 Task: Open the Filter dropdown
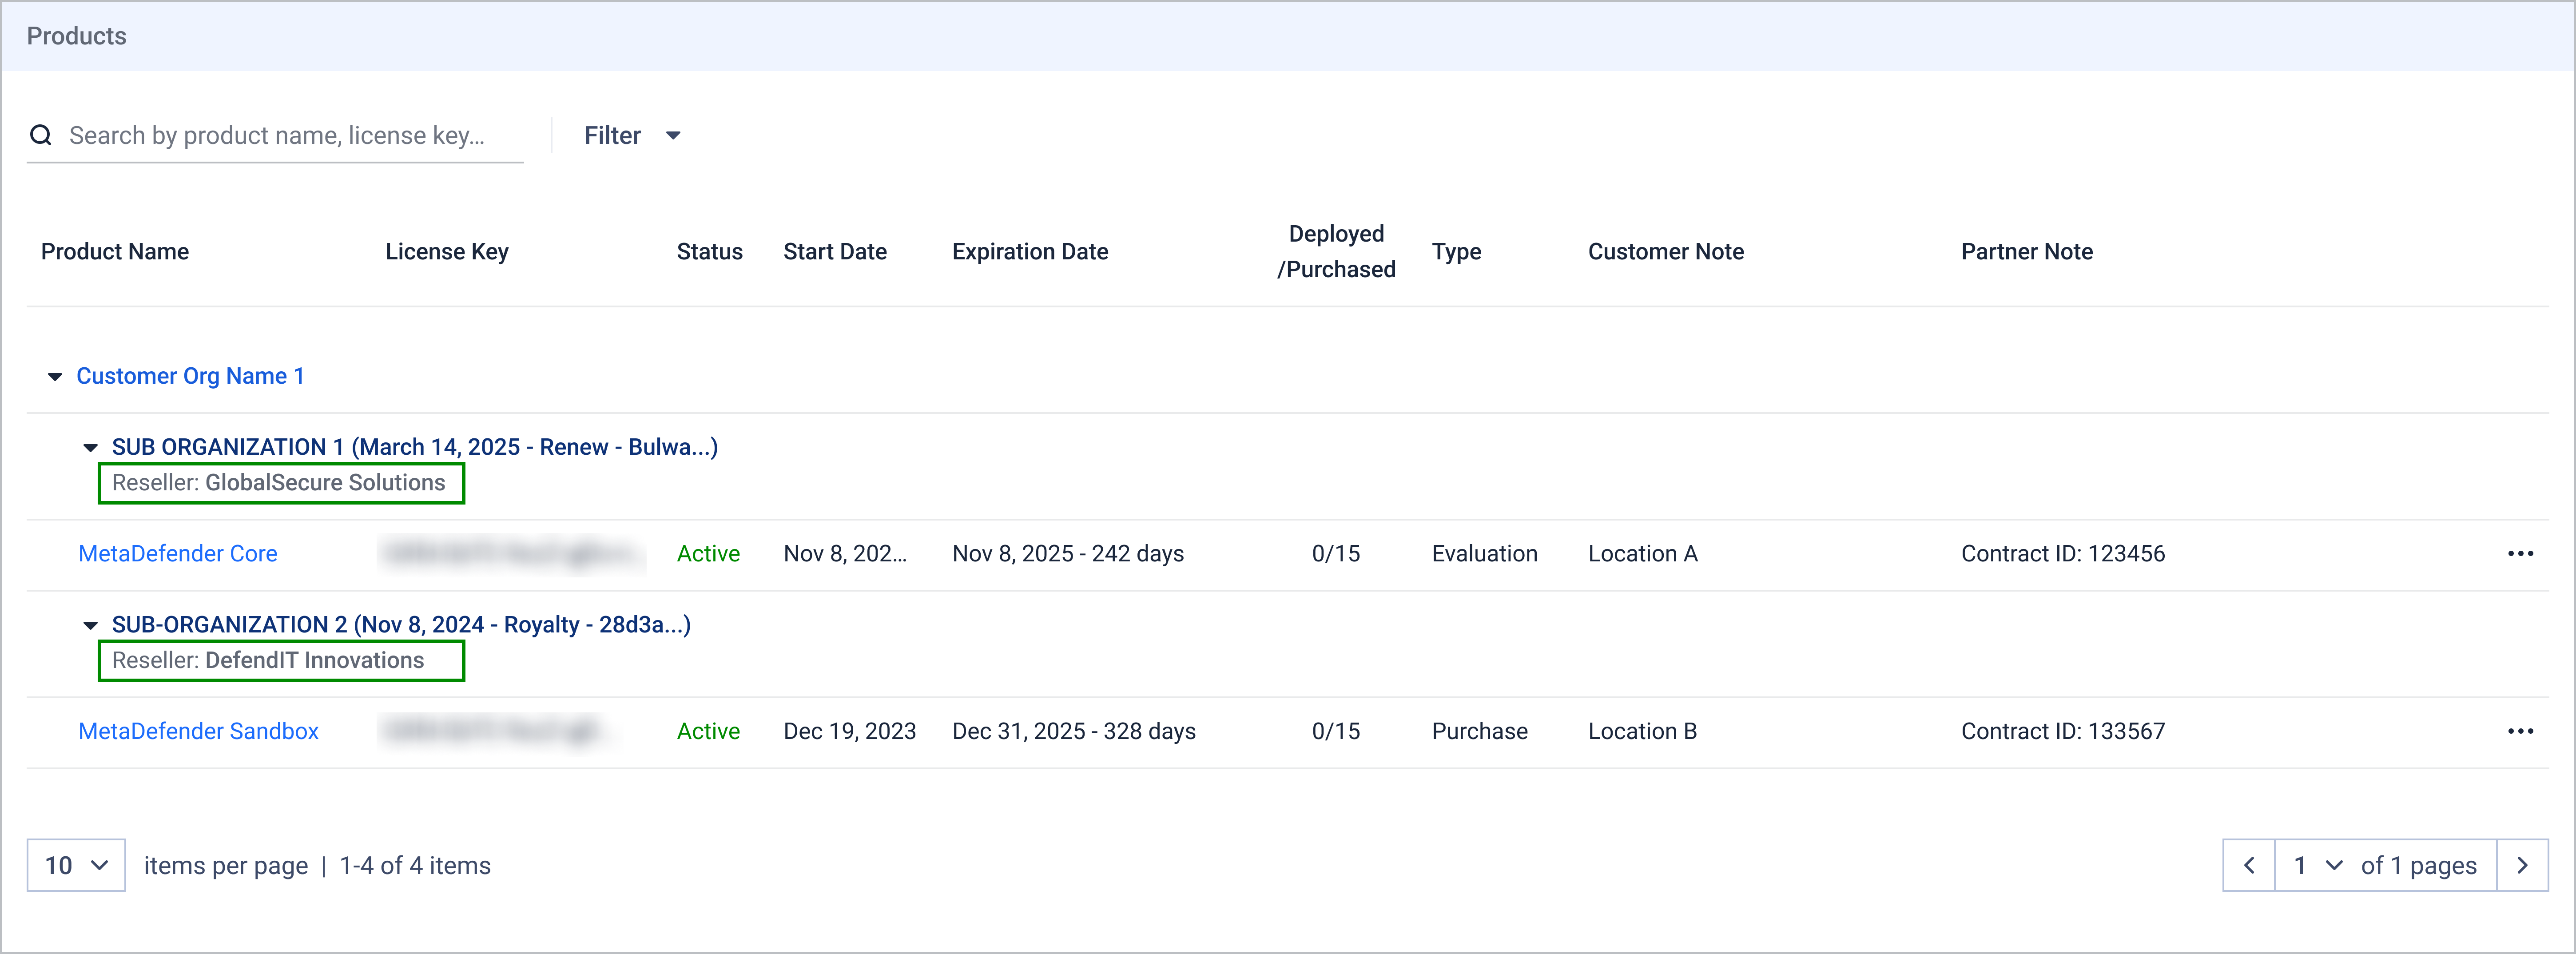point(632,135)
